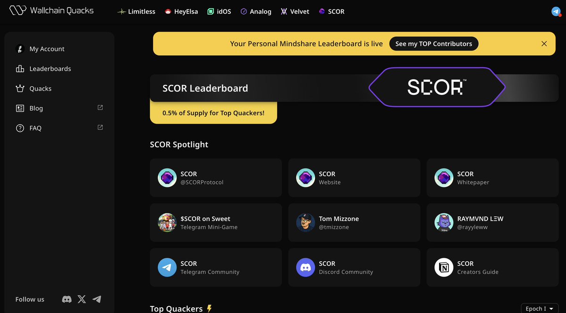The width and height of the screenshot is (566, 313).
Task: Open the Velvet project tab
Action: pos(295,11)
